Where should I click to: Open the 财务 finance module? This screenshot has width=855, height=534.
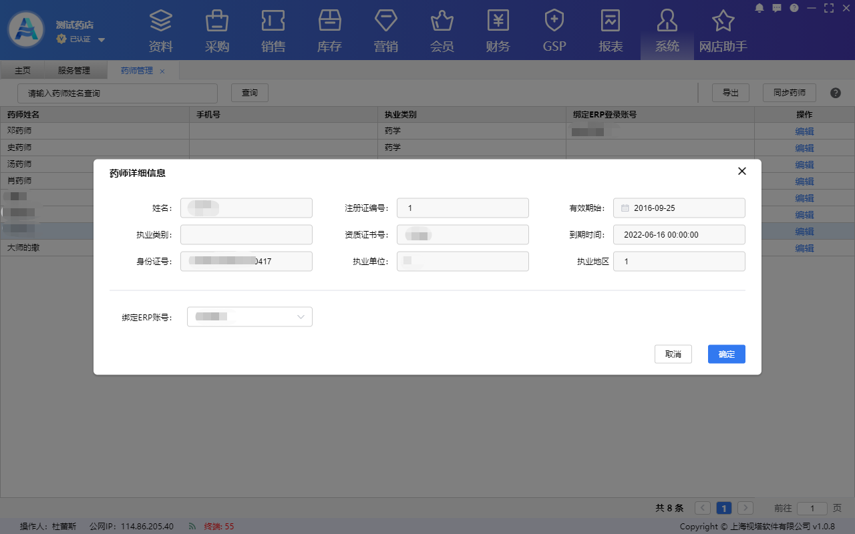click(x=498, y=31)
